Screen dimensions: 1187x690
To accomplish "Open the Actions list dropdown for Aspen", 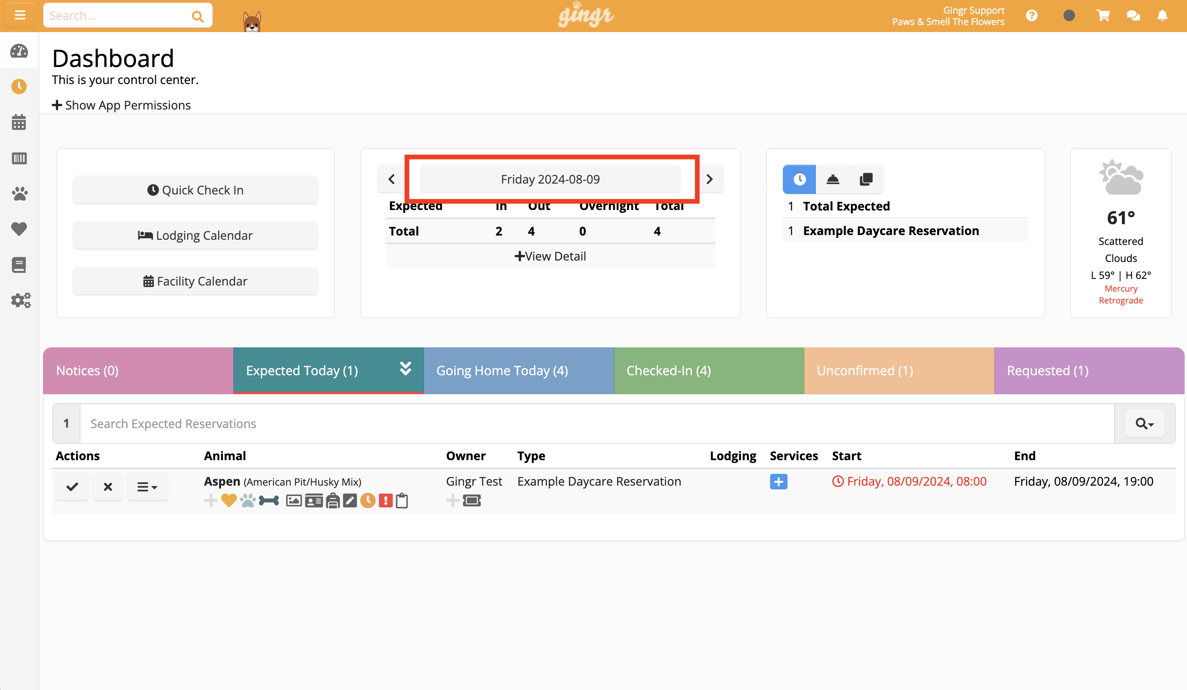I will pyautogui.click(x=147, y=487).
